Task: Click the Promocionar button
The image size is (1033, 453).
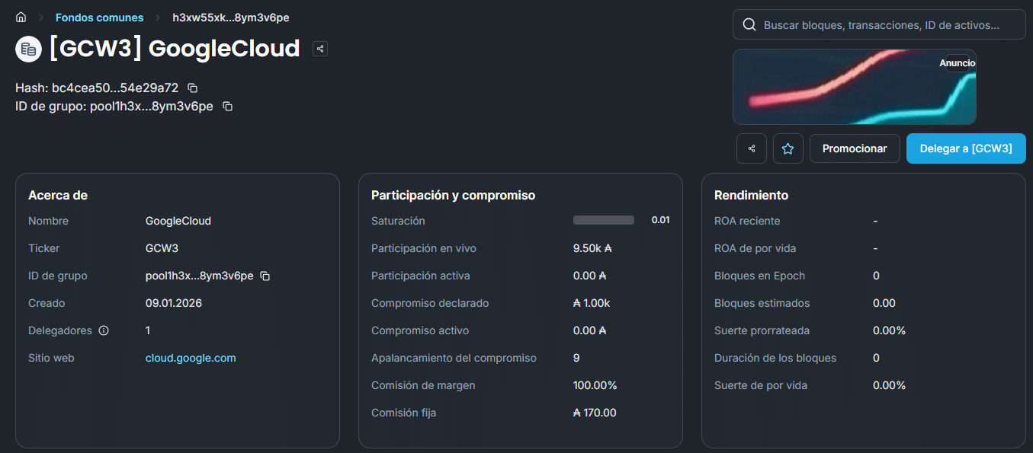Action: [x=855, y=148]
